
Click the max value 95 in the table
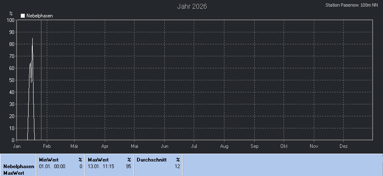(x=128, y=166)
